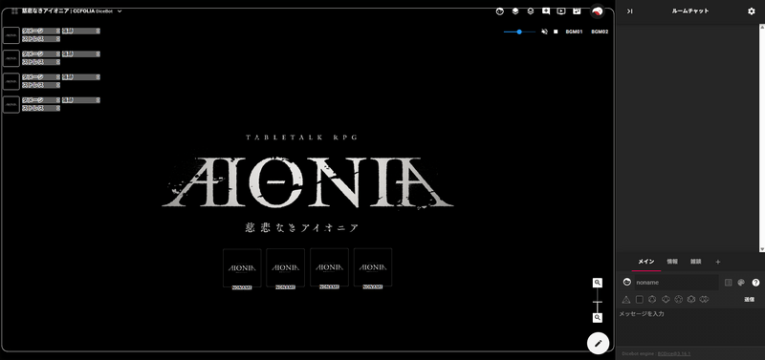Click the zoom out magnifier
The width and height of the screenshot is (765, 360).
click(x=597, y=318)
